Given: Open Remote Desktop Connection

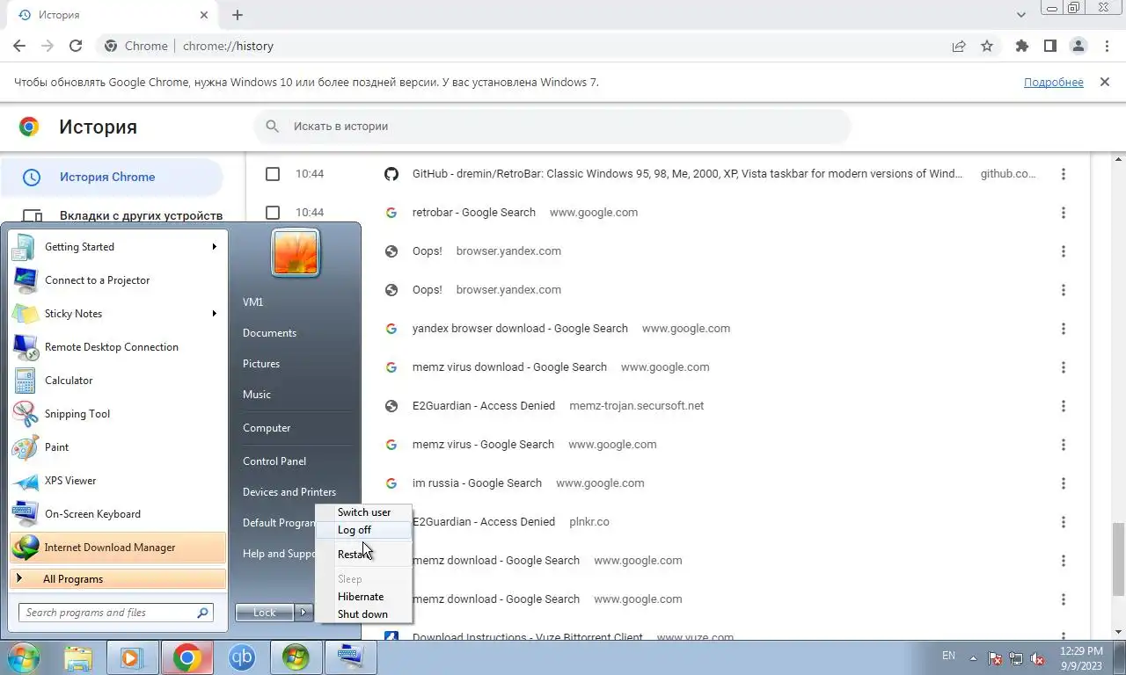Looking at the screenshot, I should (118, 347).
